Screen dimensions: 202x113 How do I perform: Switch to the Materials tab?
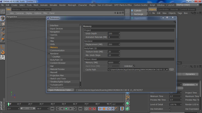coord(174,9)
